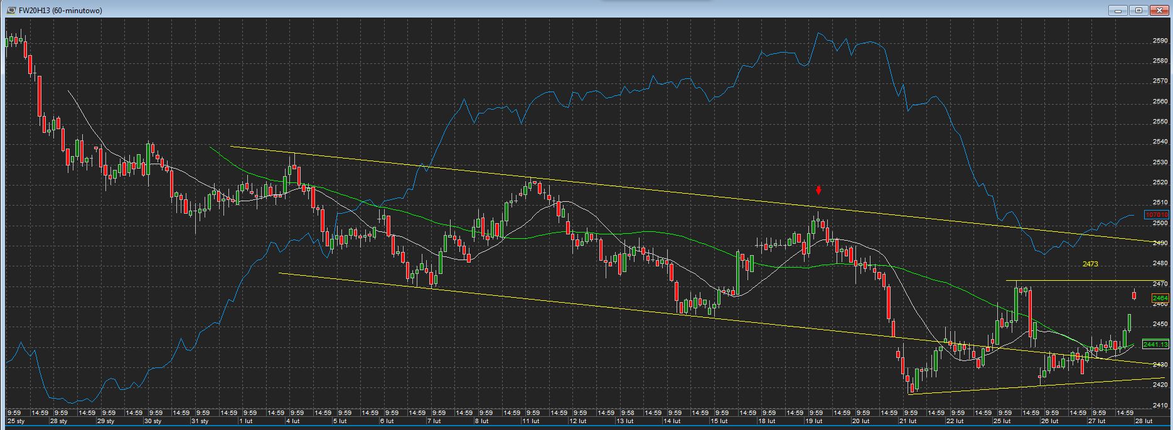
Task: Select the last red candlestick near 2464
Action: (1134, 295)
